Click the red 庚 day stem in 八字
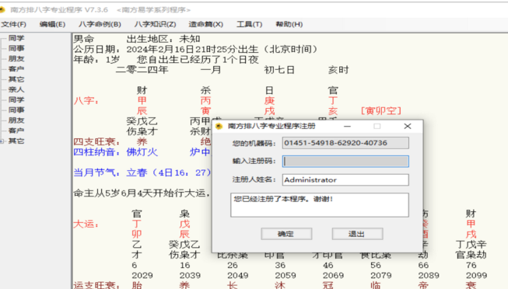Image resolution: width=508 pixels, height=289 pixels. coord(269,101)
